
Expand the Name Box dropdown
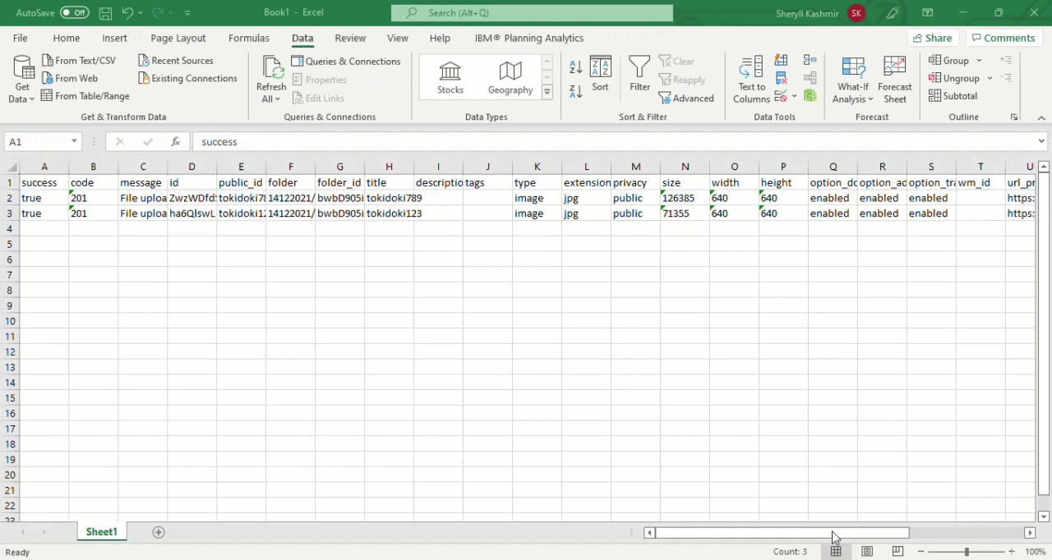click(x=74, y=141)
